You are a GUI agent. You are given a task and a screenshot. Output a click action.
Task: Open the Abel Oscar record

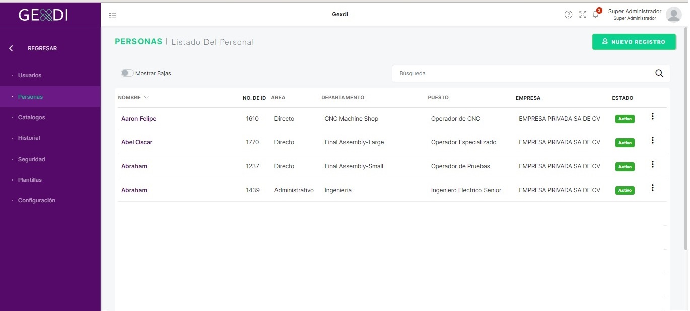pos(136,142)
